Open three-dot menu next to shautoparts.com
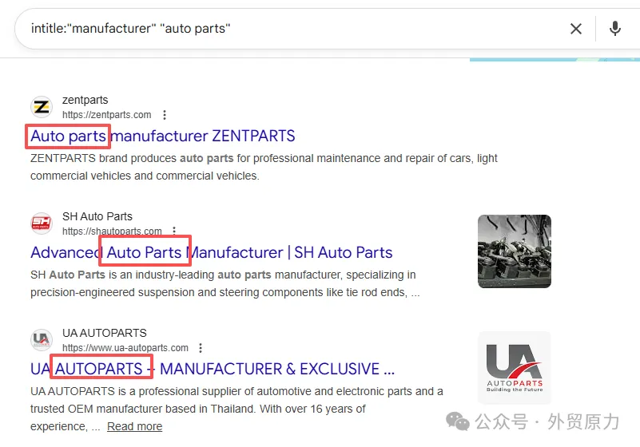Viewport: 640px width, 447px height. pyautogui.click(x=175, y=231)
